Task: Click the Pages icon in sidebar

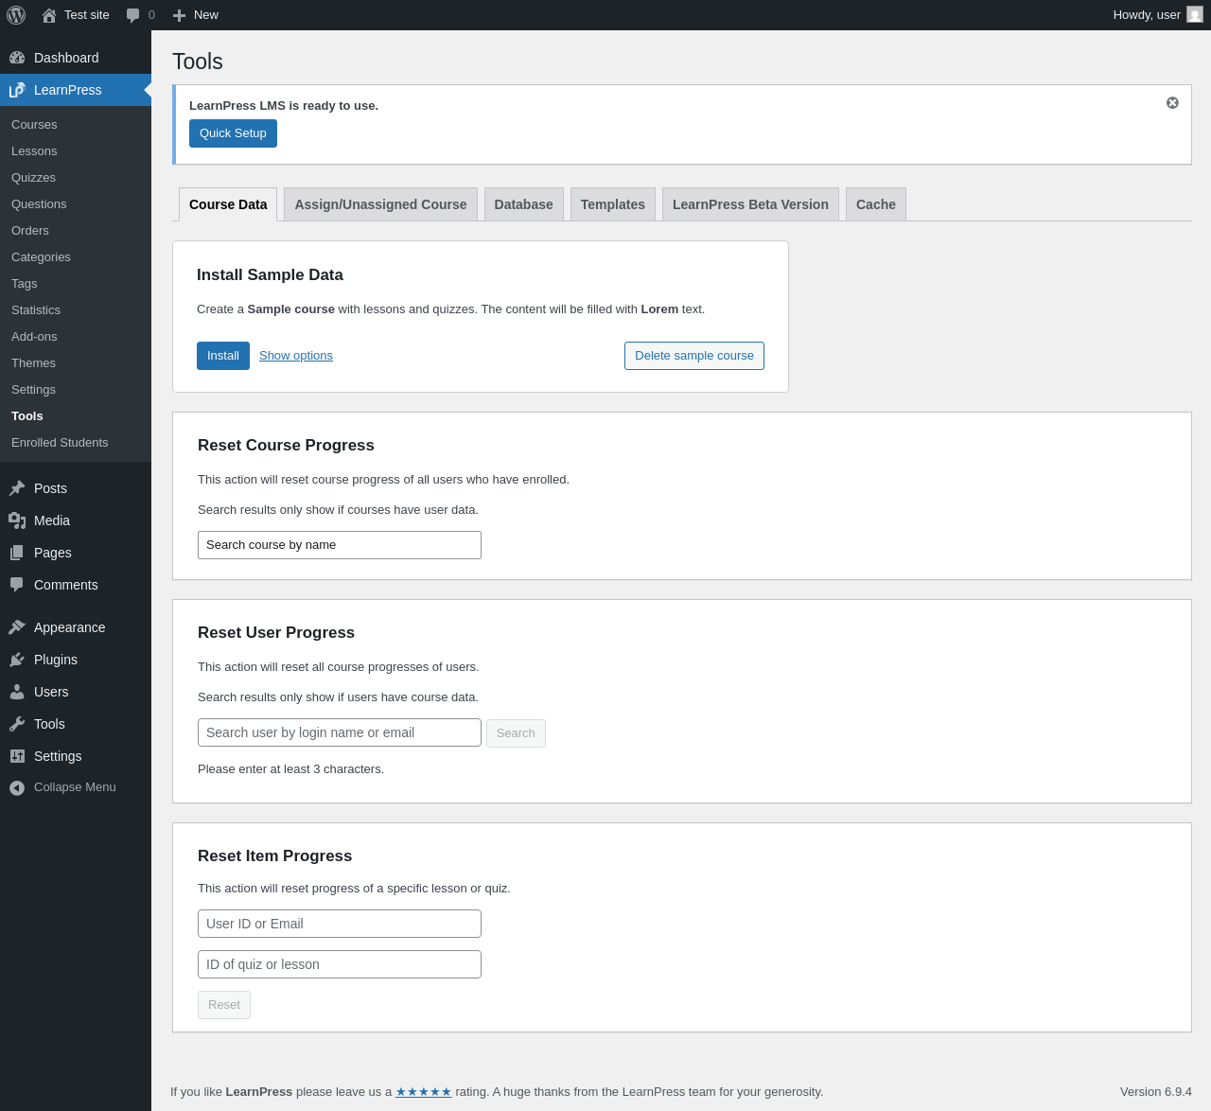Action: point(17,553)
